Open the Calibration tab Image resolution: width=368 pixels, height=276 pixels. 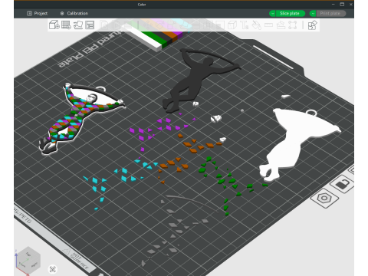click(x=74, y=13)
